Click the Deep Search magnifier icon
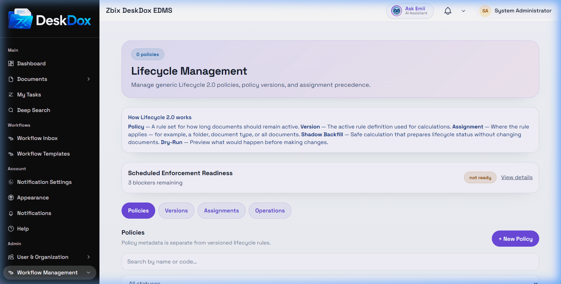The height and width of the screenshot is (284, 561). 11,110
